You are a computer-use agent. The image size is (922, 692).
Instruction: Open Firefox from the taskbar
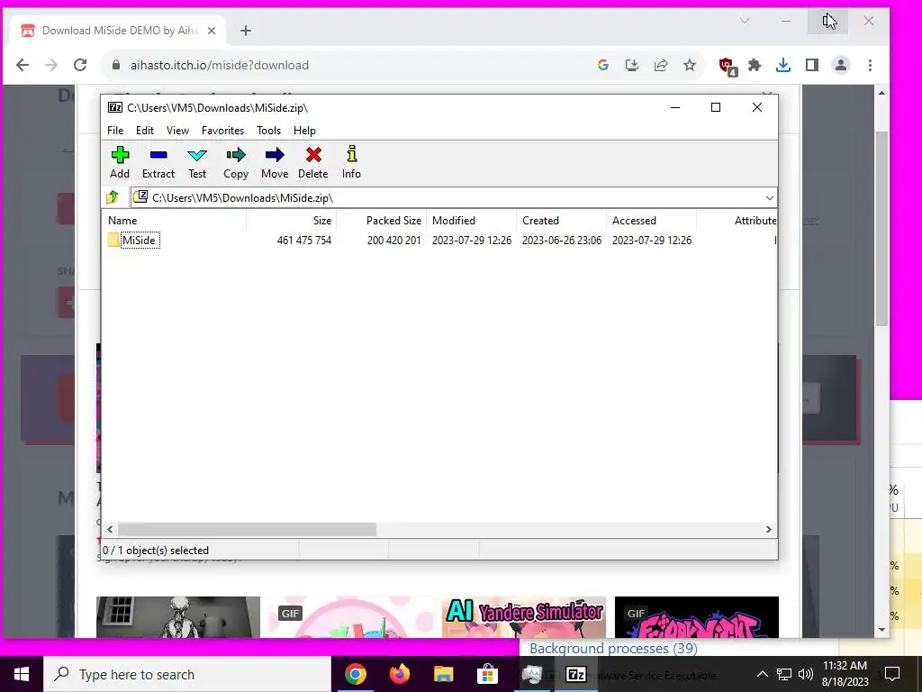400,674
